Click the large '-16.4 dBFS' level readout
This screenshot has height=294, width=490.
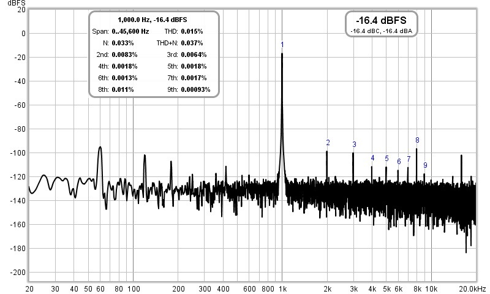(381, 21)
